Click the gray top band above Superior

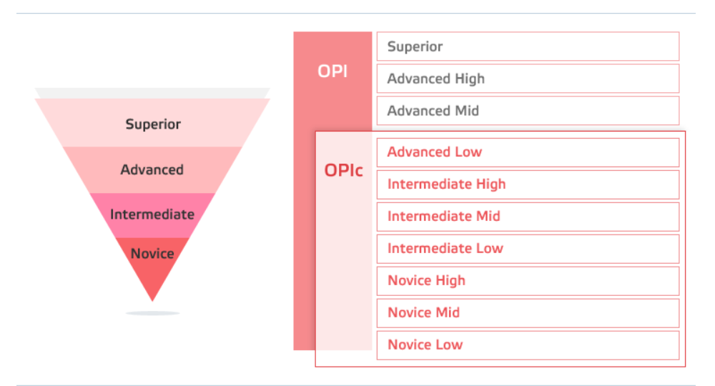click(x=152, y=93)
